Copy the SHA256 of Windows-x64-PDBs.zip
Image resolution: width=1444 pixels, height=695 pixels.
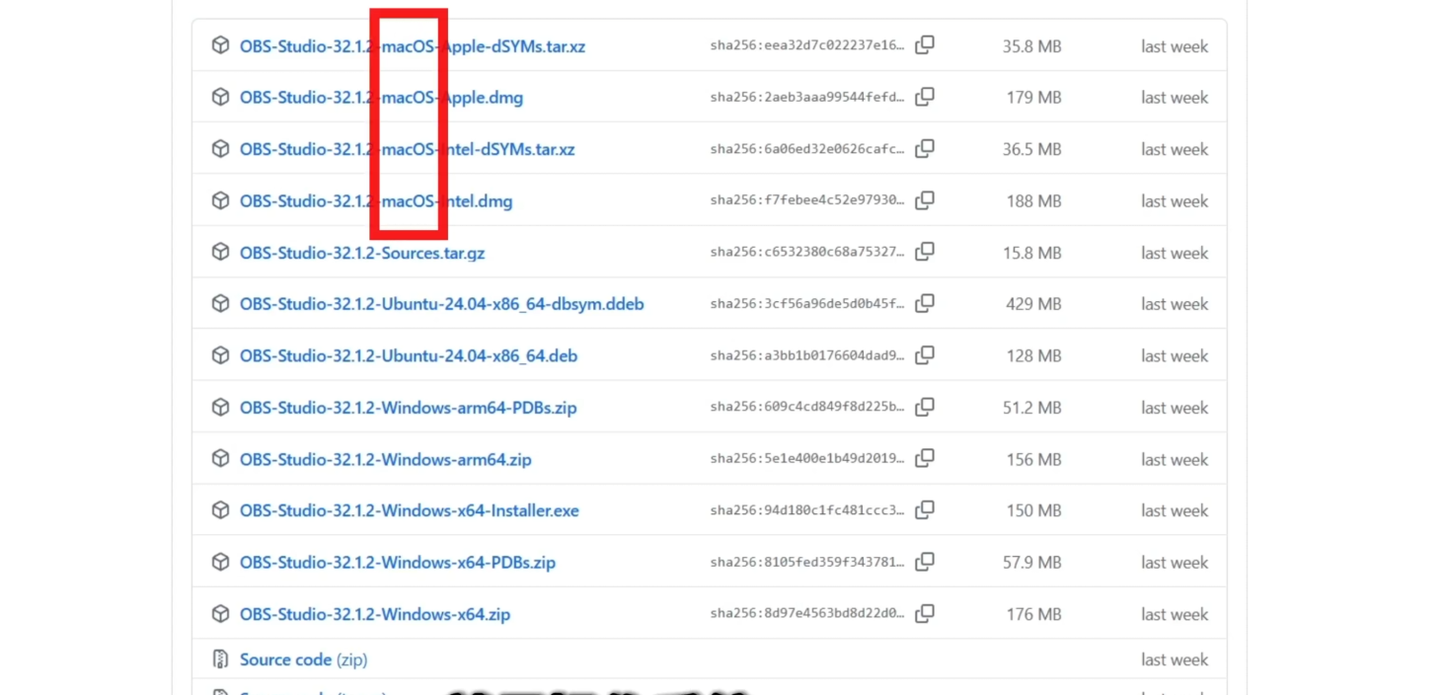point(925,562)
